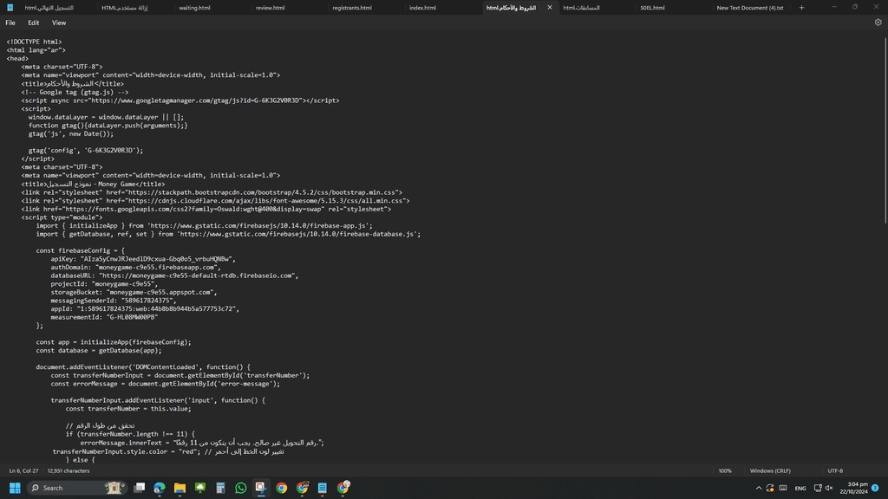The image size is (888, 499).
Task: Switch to the إزالة مستخدم.HTML tab
Action: coord(125,8)
